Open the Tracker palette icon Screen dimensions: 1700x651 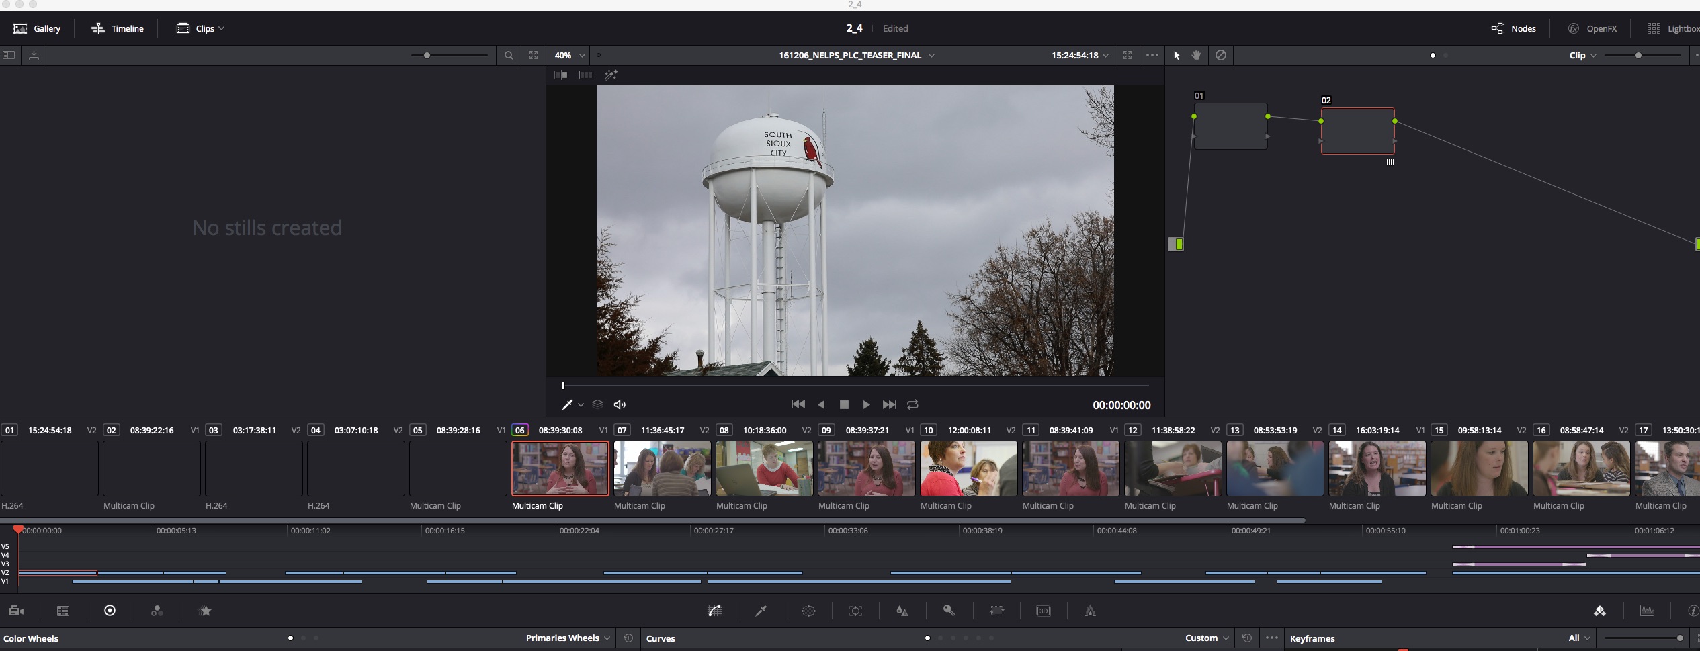coord(855,611)
